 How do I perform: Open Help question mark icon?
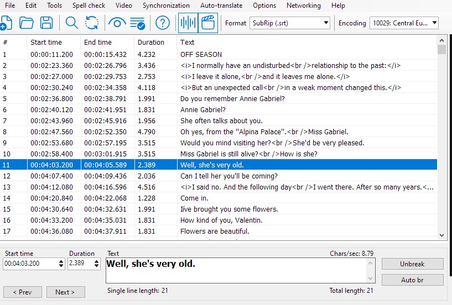pos(163,23)
